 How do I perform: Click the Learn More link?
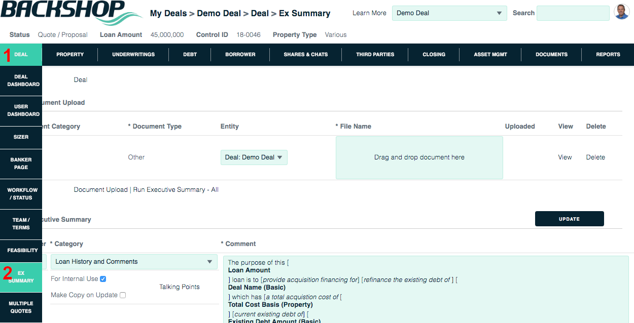coord(369,13)
